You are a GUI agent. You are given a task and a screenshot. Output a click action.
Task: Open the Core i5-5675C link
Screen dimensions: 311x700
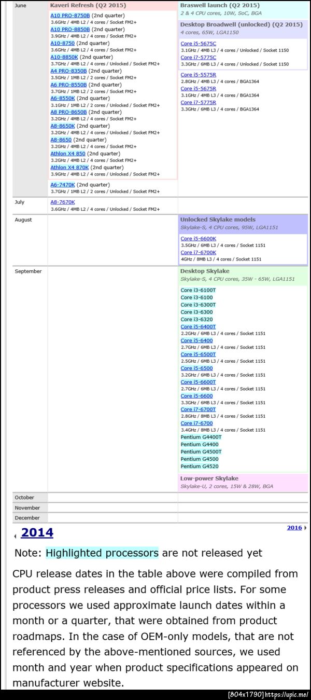[199, 44]
